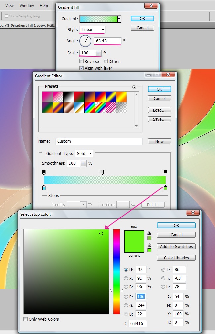Expand the Gradient Type Solid dropdown
Viewport: 215px width, 334px height.
point(84,153)
